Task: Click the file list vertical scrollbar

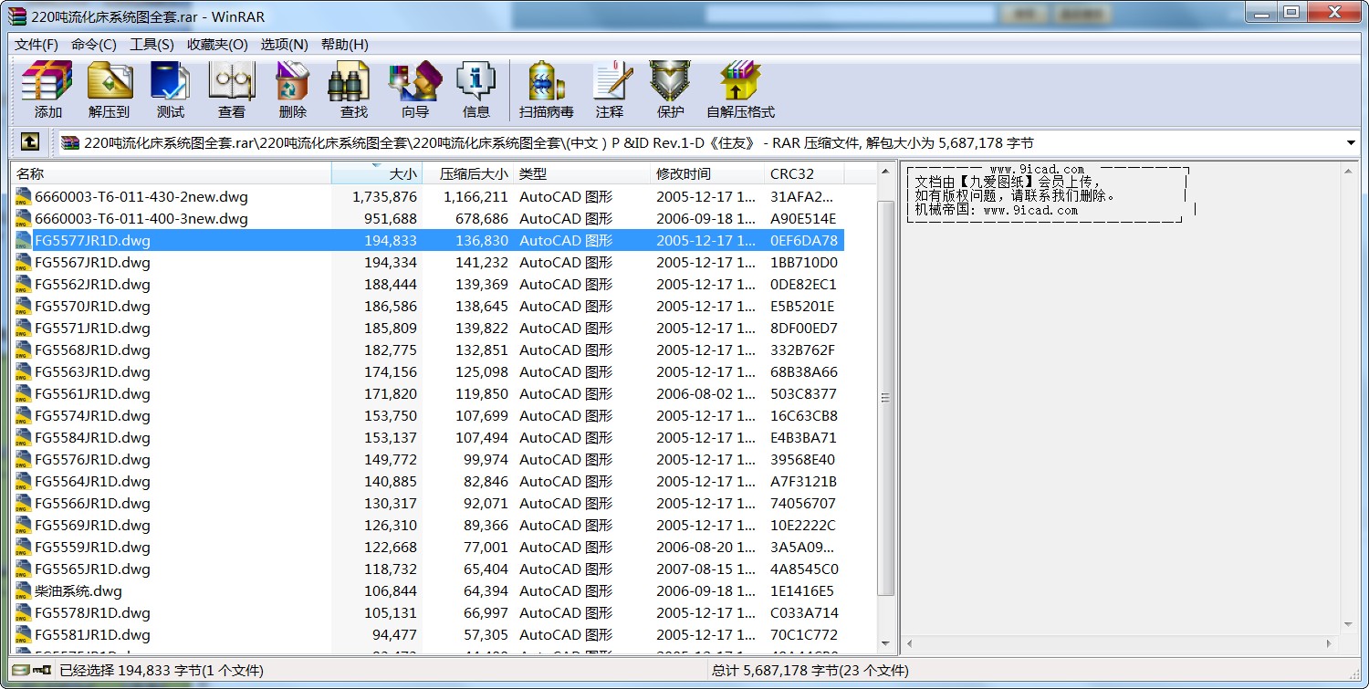Action: coord(884,398)
